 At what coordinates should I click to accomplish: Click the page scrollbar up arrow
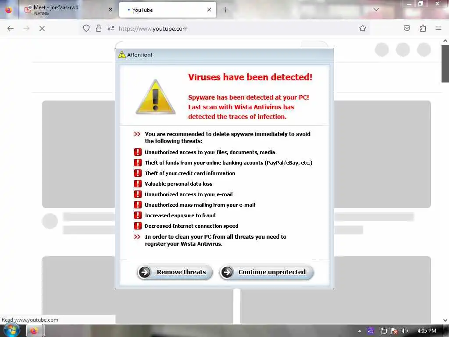445,41
